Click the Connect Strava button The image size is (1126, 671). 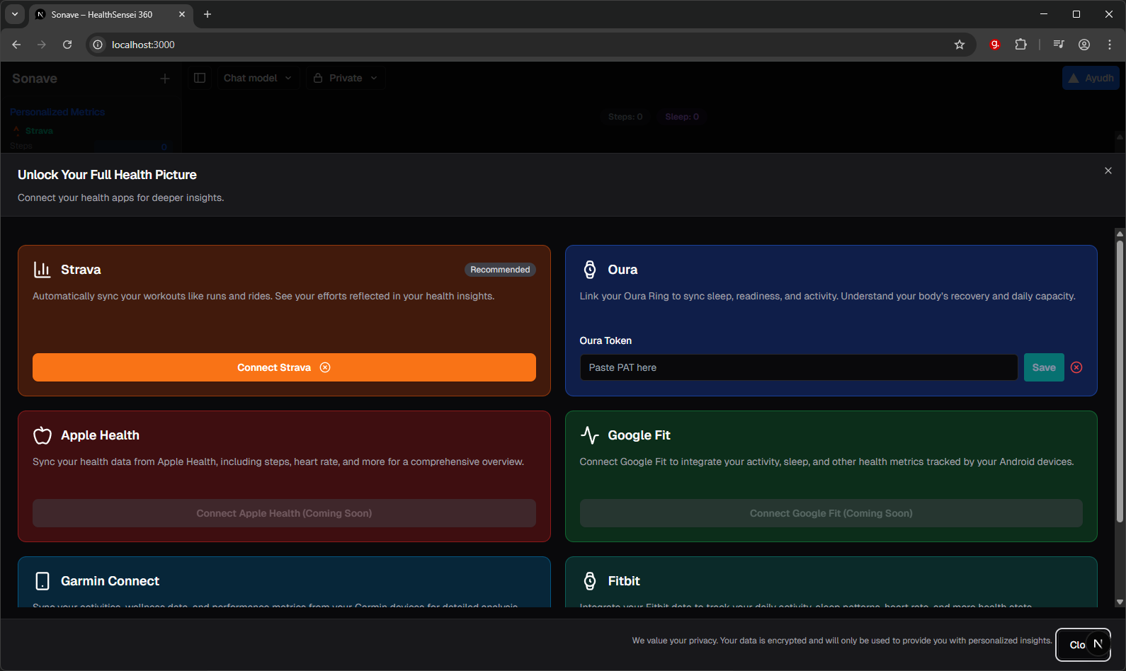pyautogui.click(x=284, y=367)
